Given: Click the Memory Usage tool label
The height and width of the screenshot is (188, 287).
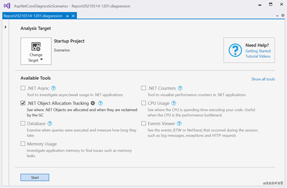Looking at the screenshot, I should 42,144.
